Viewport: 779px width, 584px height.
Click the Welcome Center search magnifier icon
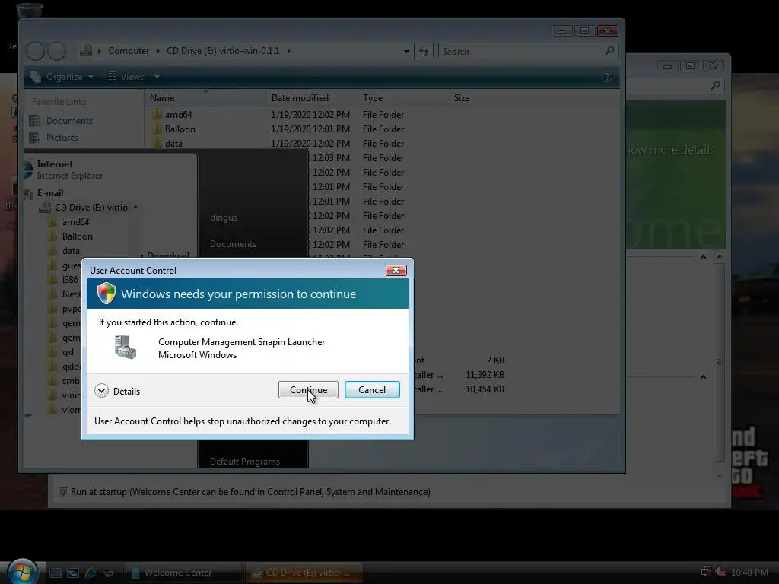pyautogui.click(x=715, y=86)
